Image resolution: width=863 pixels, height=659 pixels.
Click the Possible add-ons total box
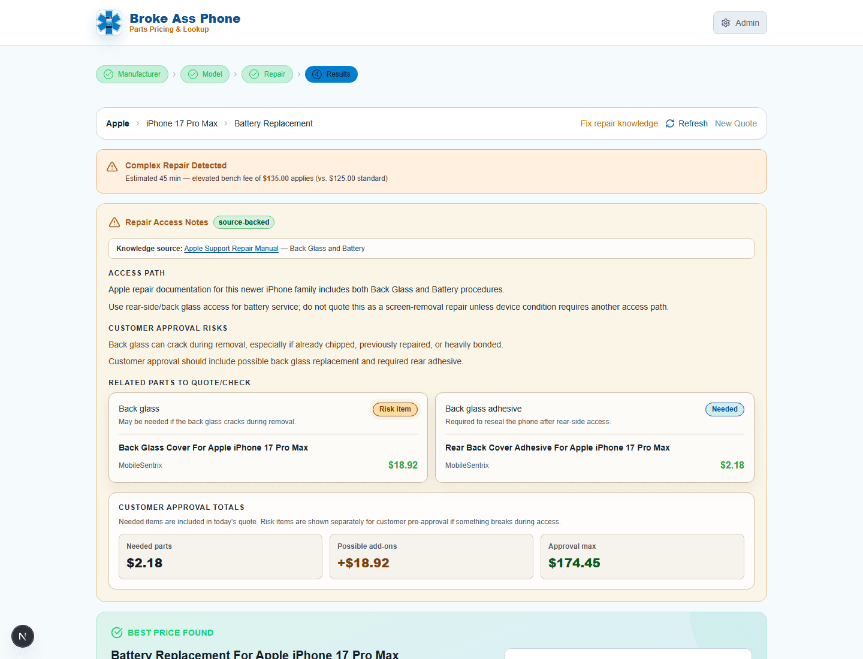tap(431, 557)
